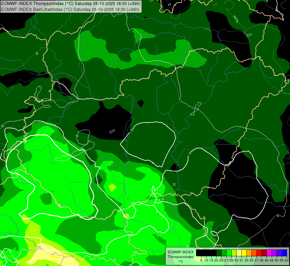290x266 pixels.
Task: Click the legend value 10
Action: tap(206, 260)
